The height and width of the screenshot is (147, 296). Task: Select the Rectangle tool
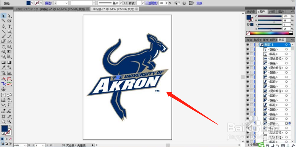(x=9, y=31)
